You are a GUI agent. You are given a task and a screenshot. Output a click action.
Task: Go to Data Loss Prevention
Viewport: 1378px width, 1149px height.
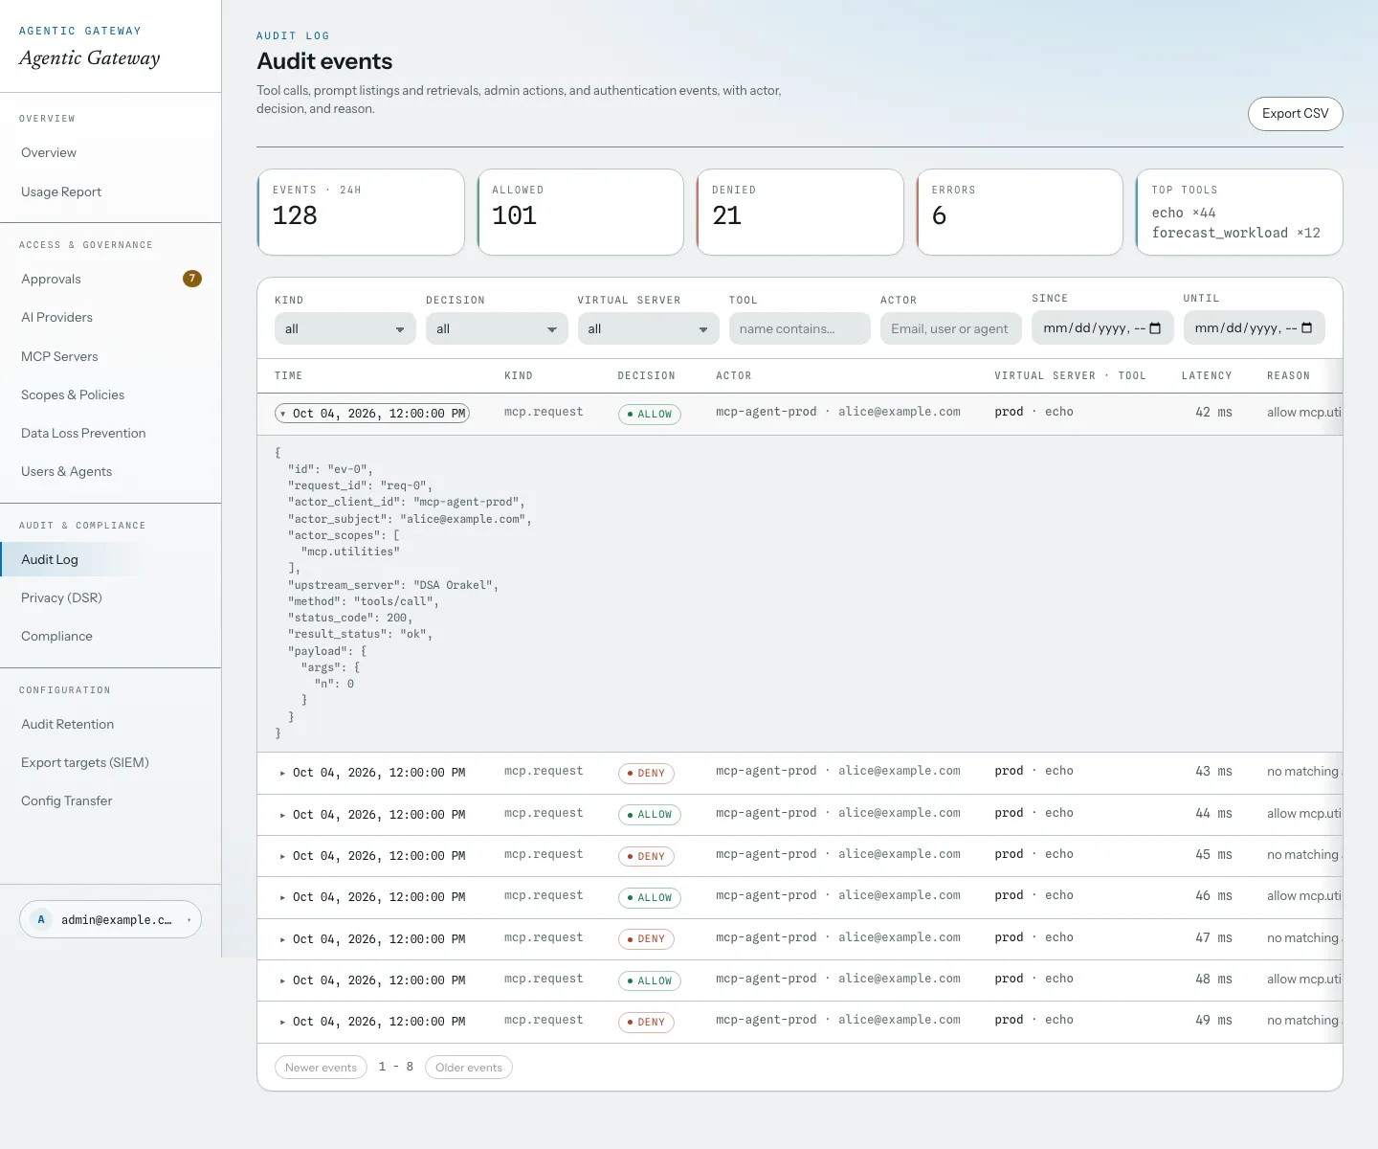point(111,433)
